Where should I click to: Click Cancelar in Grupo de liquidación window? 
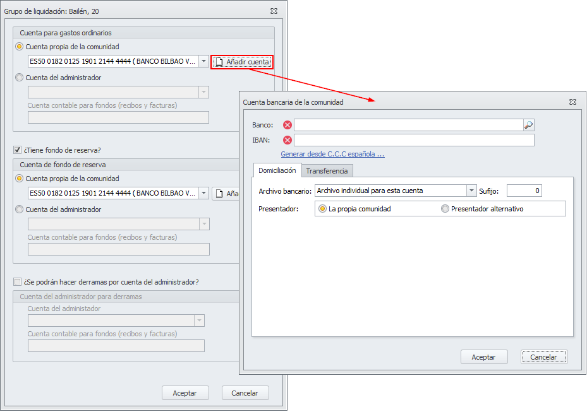[x=245, y=393]
